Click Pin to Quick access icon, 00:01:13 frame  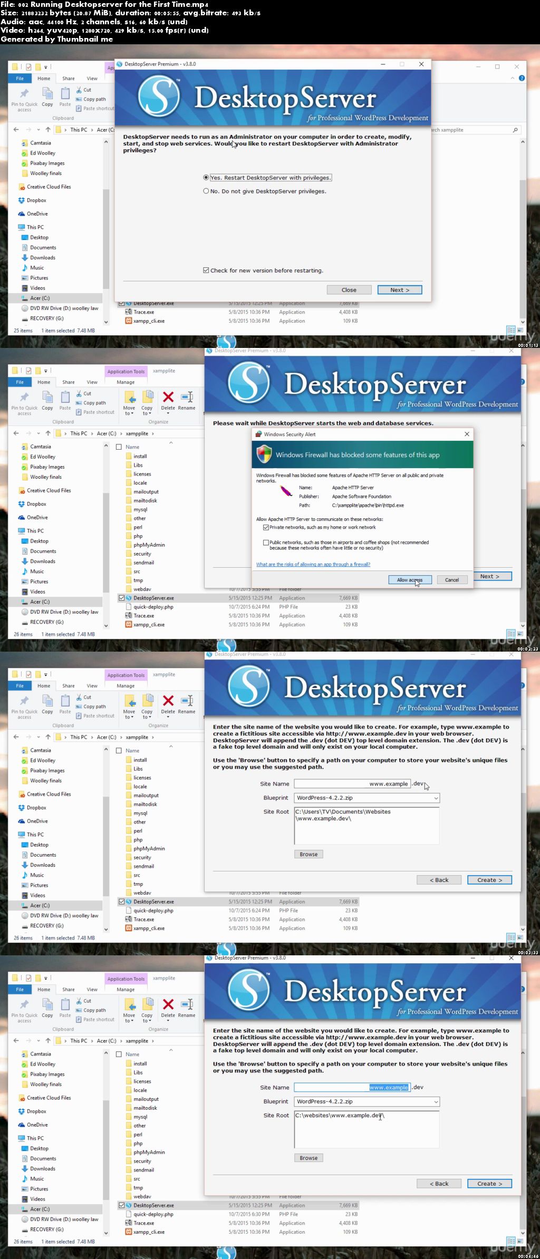tap(24, 94)
